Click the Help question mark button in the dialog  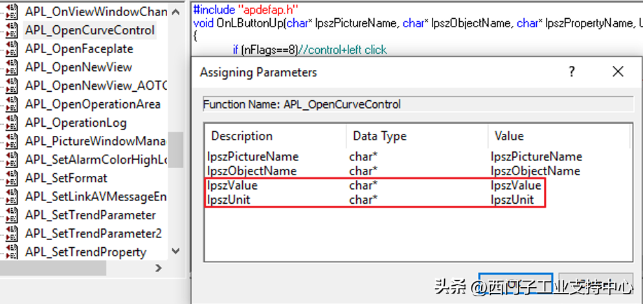tap(572, 72)
